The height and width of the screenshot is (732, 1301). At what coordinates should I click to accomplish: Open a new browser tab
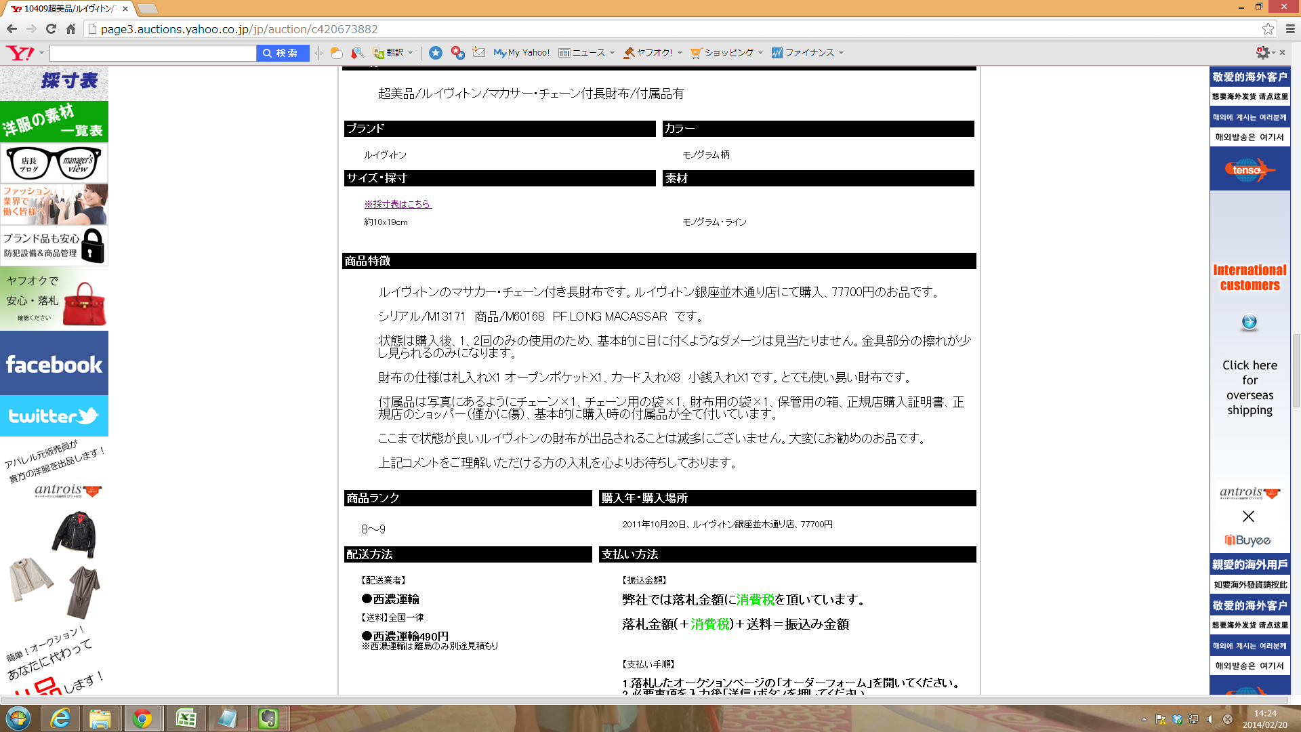click(147, 9)
